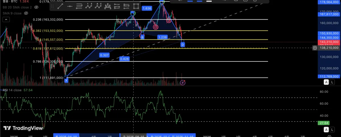
Task: Click the BB 20 SMA close 2 legend
Action: tap(17, 7)
